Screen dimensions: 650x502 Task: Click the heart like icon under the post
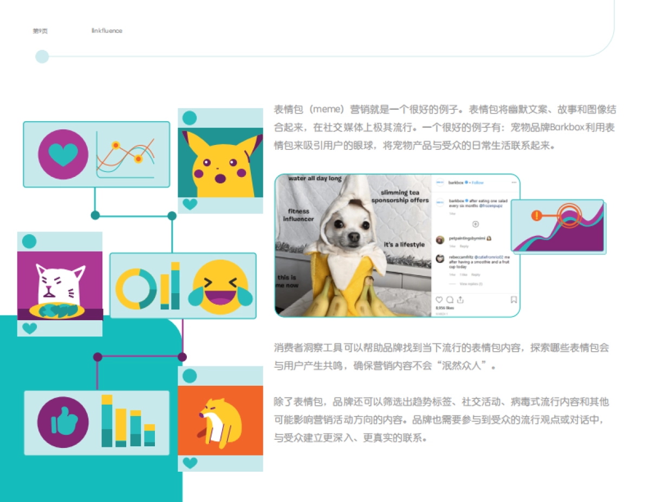coord(439,300)
